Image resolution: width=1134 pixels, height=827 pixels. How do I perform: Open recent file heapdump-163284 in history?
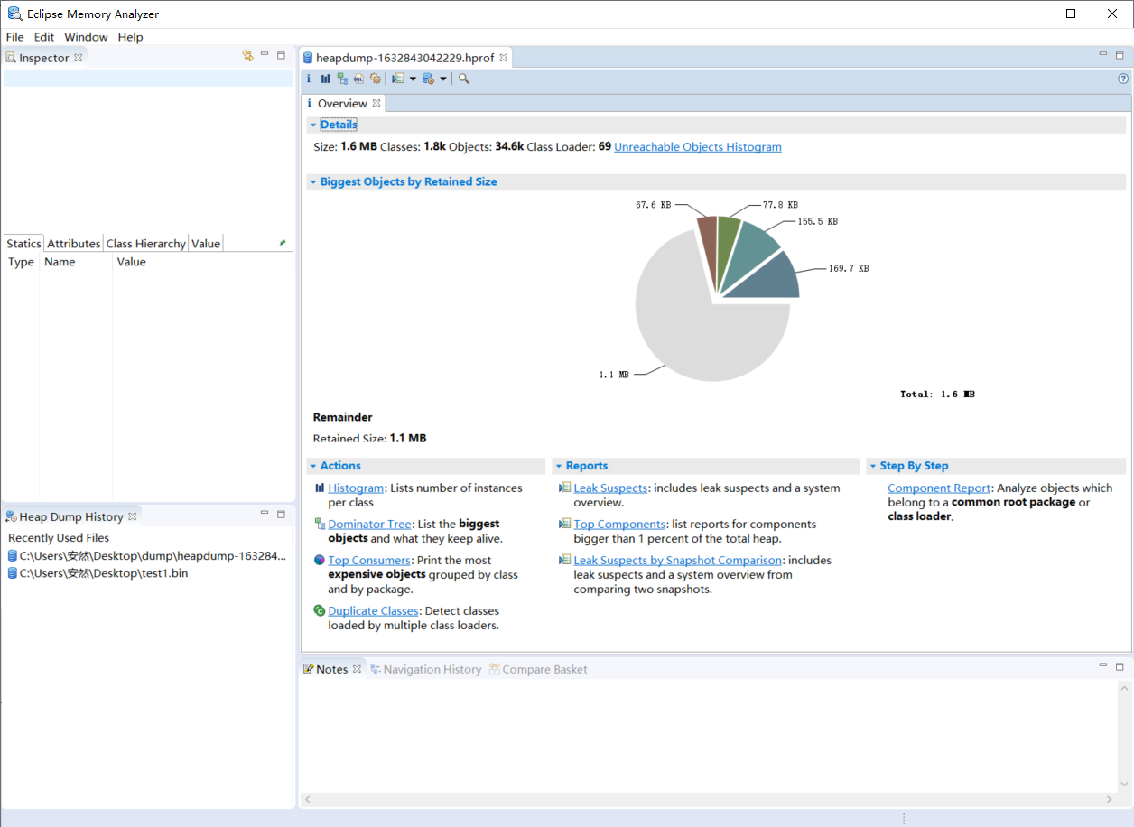pyautogui.click(x=147, y=556)
